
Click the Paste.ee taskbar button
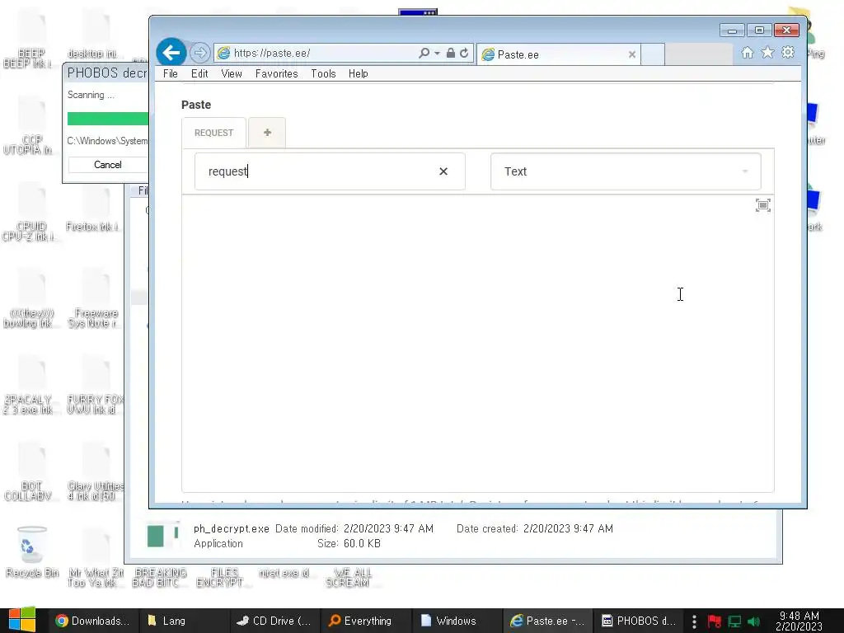(x=547, y=621)
